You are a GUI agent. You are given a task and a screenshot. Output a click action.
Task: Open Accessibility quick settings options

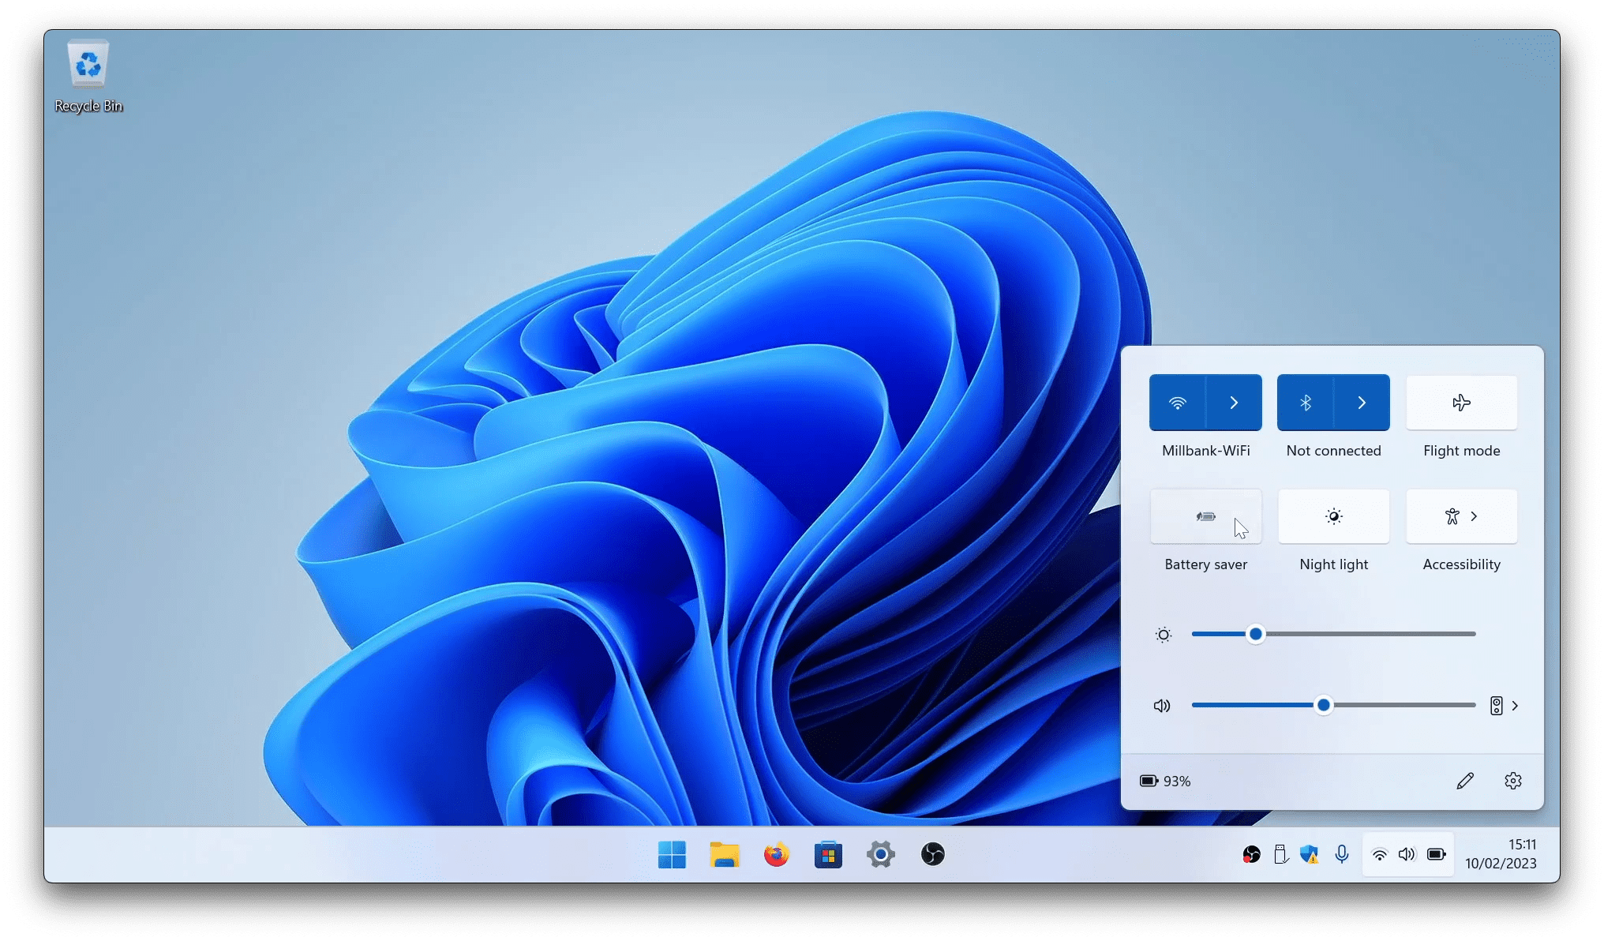click(x=1461, y=516)
